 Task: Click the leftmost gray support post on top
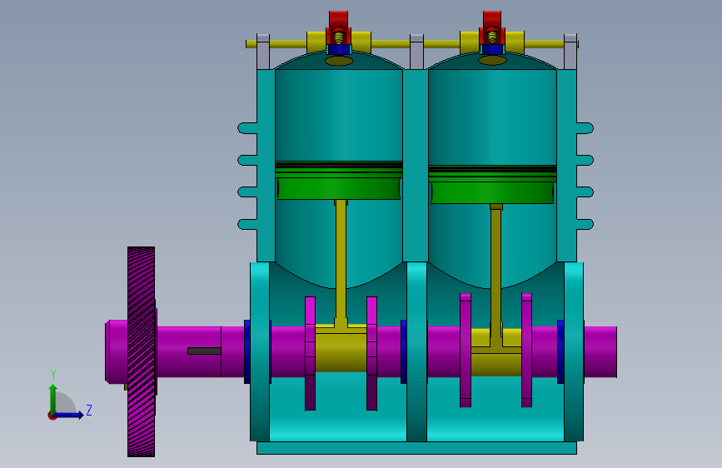pyautogui.click(x=263, y=51)
